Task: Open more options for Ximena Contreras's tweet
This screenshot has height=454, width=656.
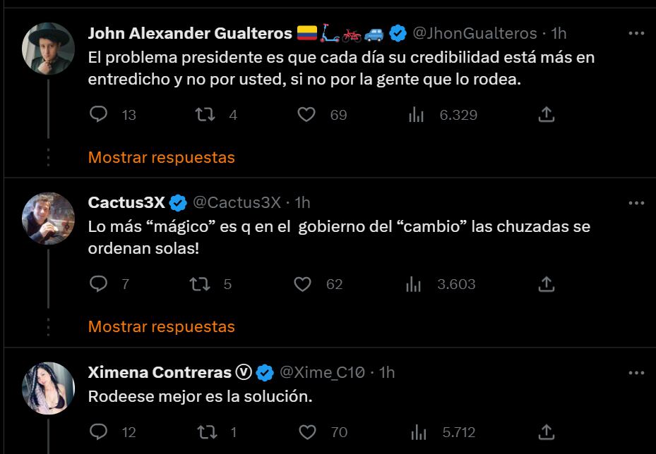Action: coord(636,372)
